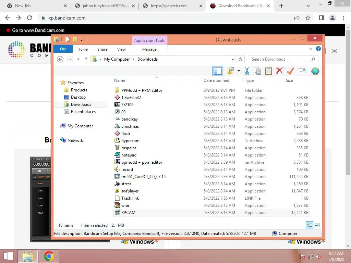
Task: Click the globe shell icon in the toolbar
Action: (315, 71)
